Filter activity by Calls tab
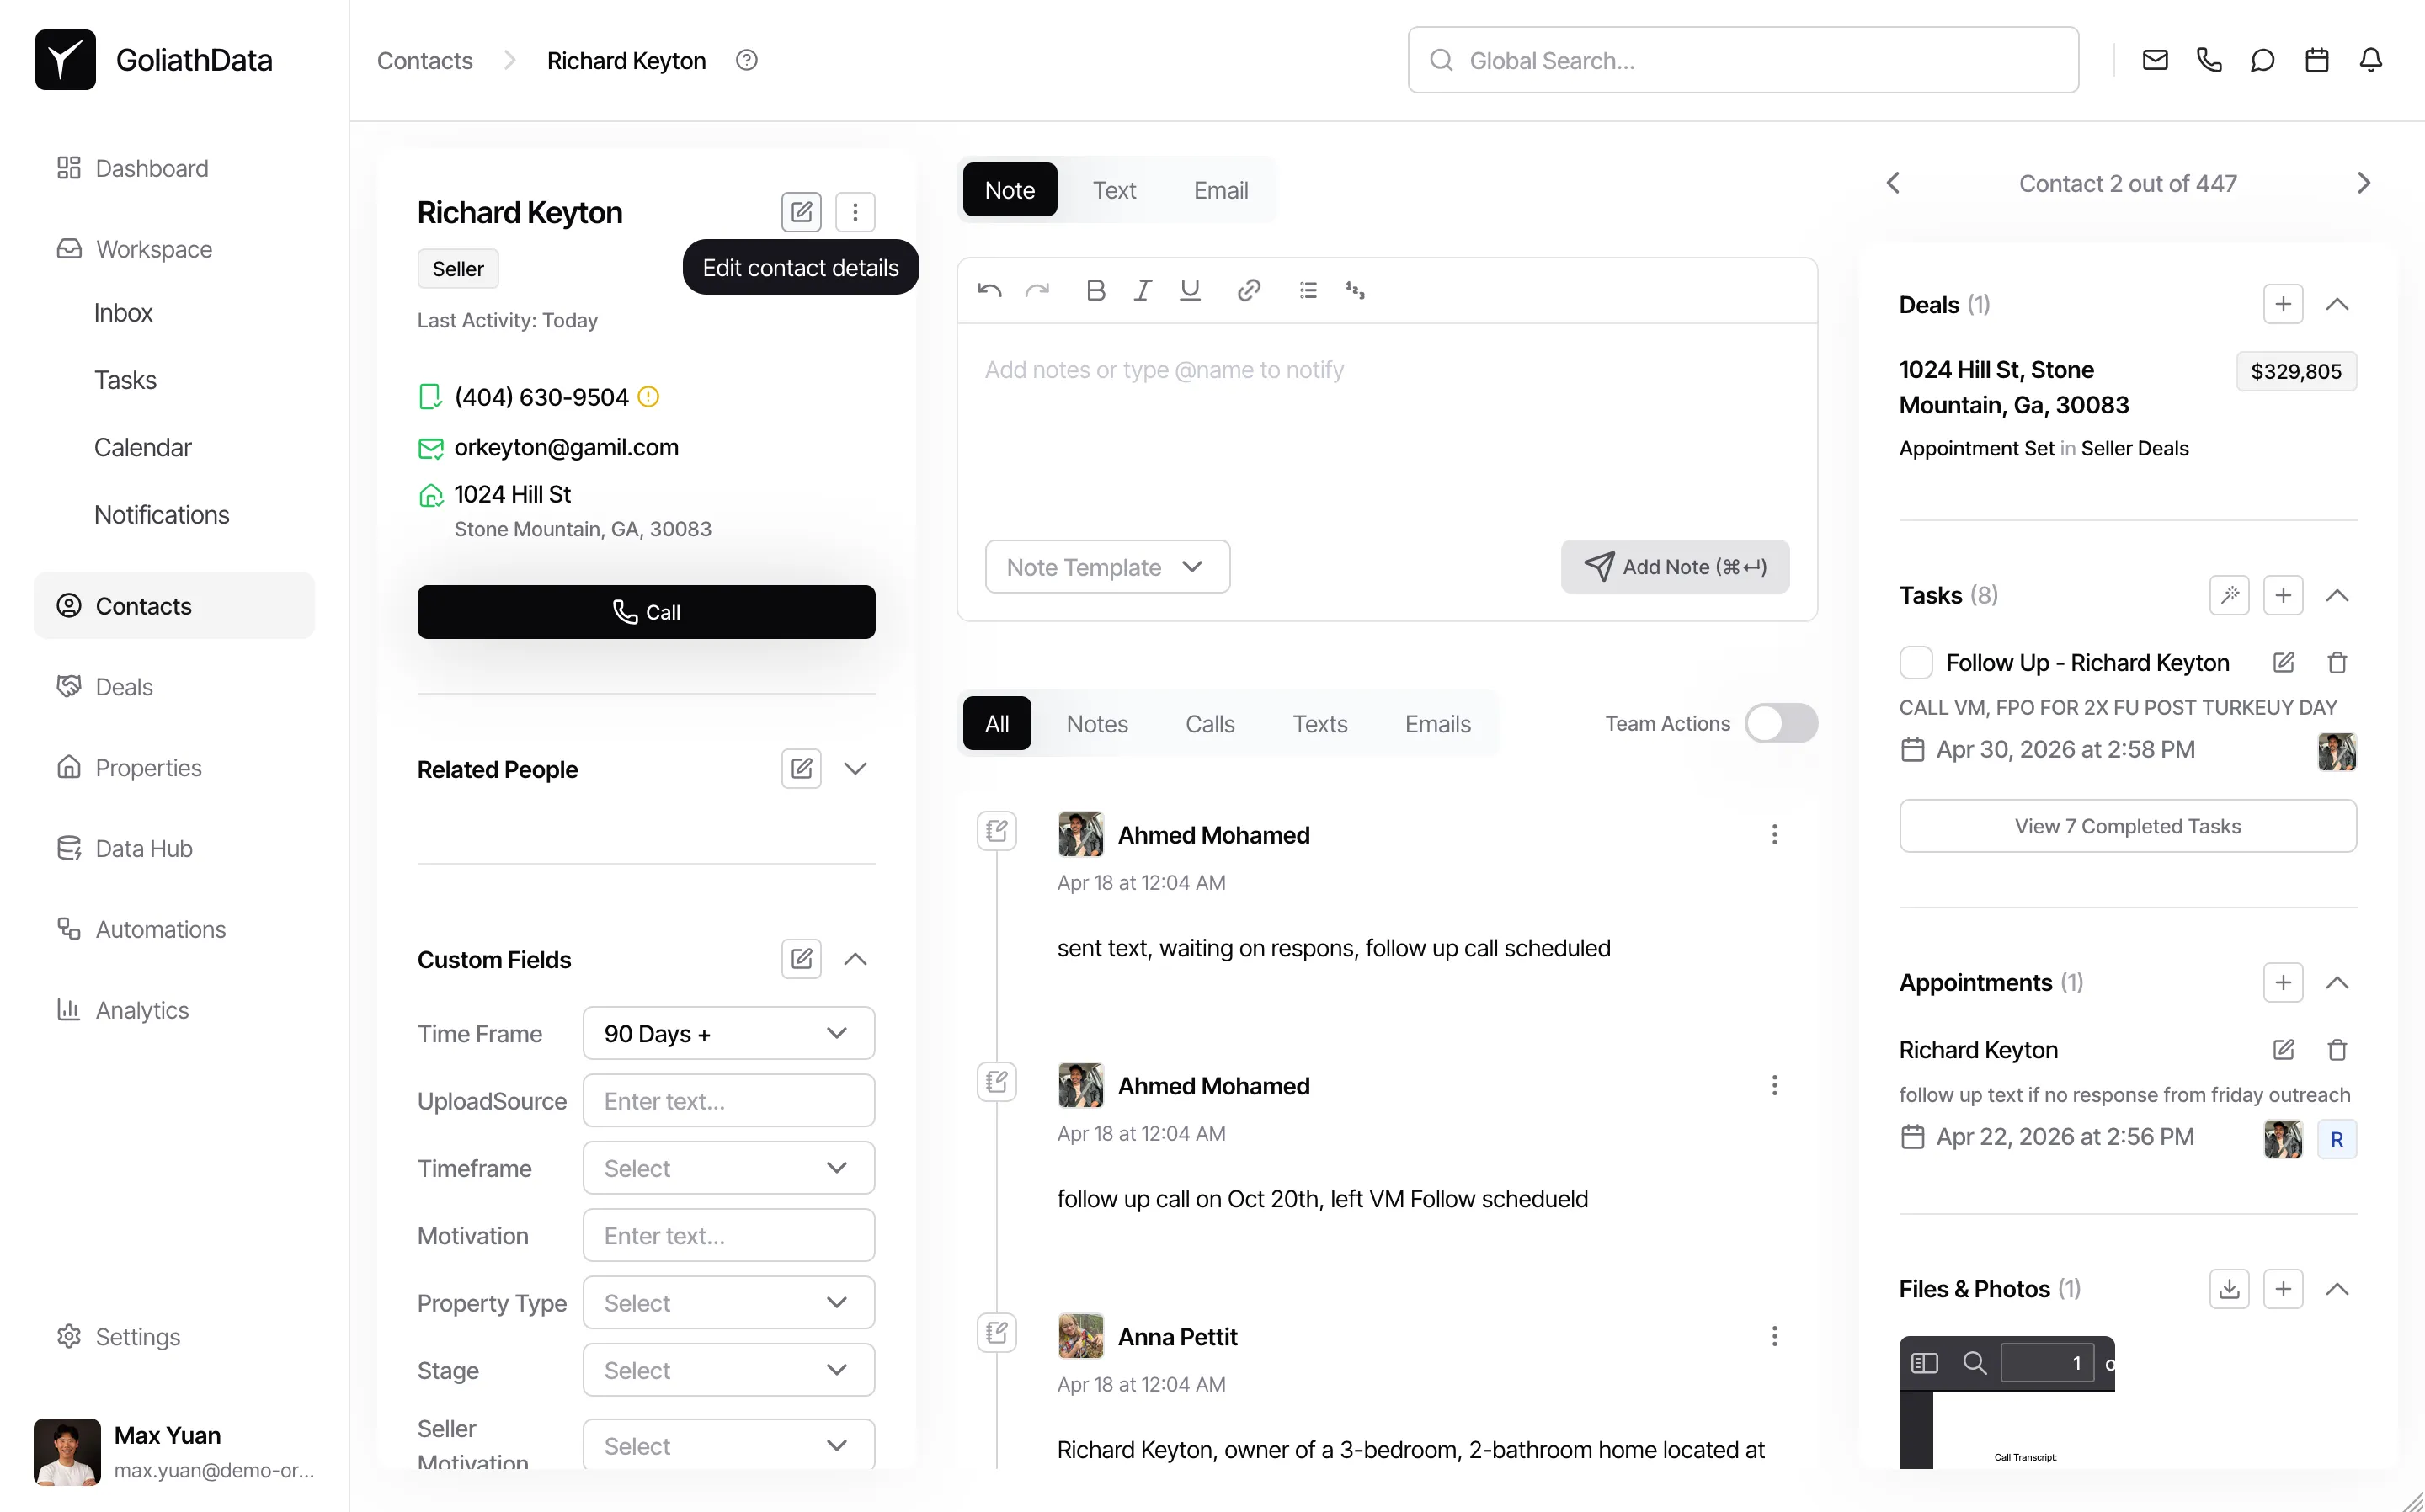The image size is (2425, 1512). 1209,723
